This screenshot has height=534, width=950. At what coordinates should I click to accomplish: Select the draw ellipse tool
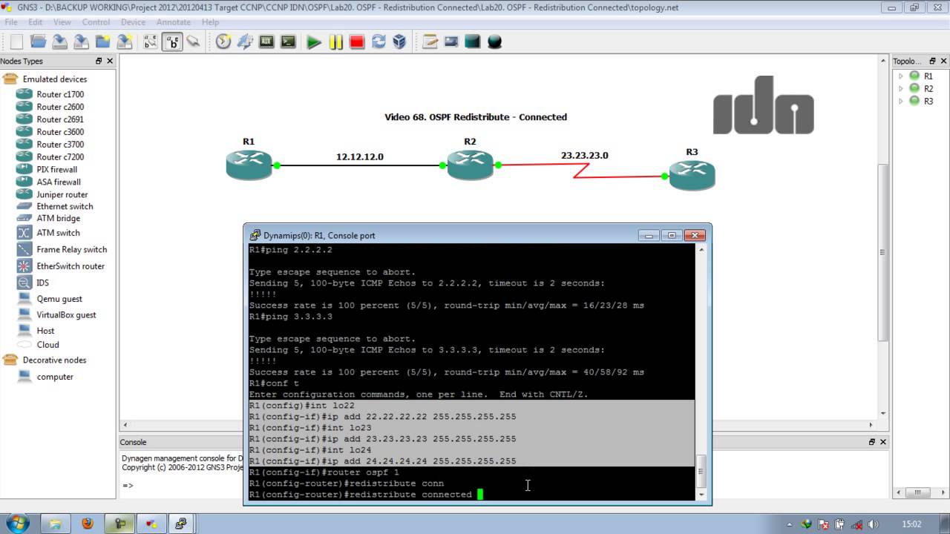tap(494, 42)
